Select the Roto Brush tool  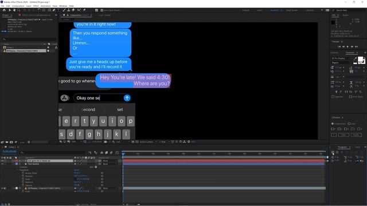coord(79,10)
